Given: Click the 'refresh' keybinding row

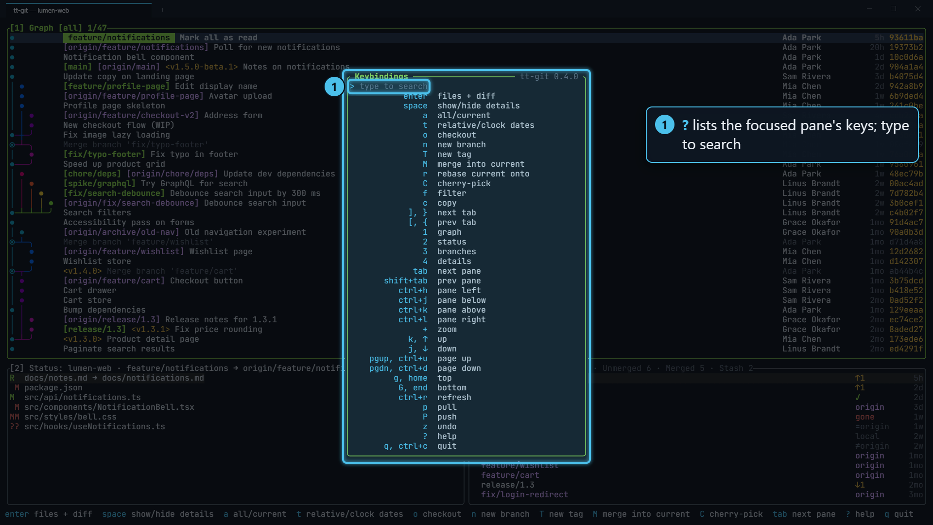Looking at the screenshot, I should [466, 398].
